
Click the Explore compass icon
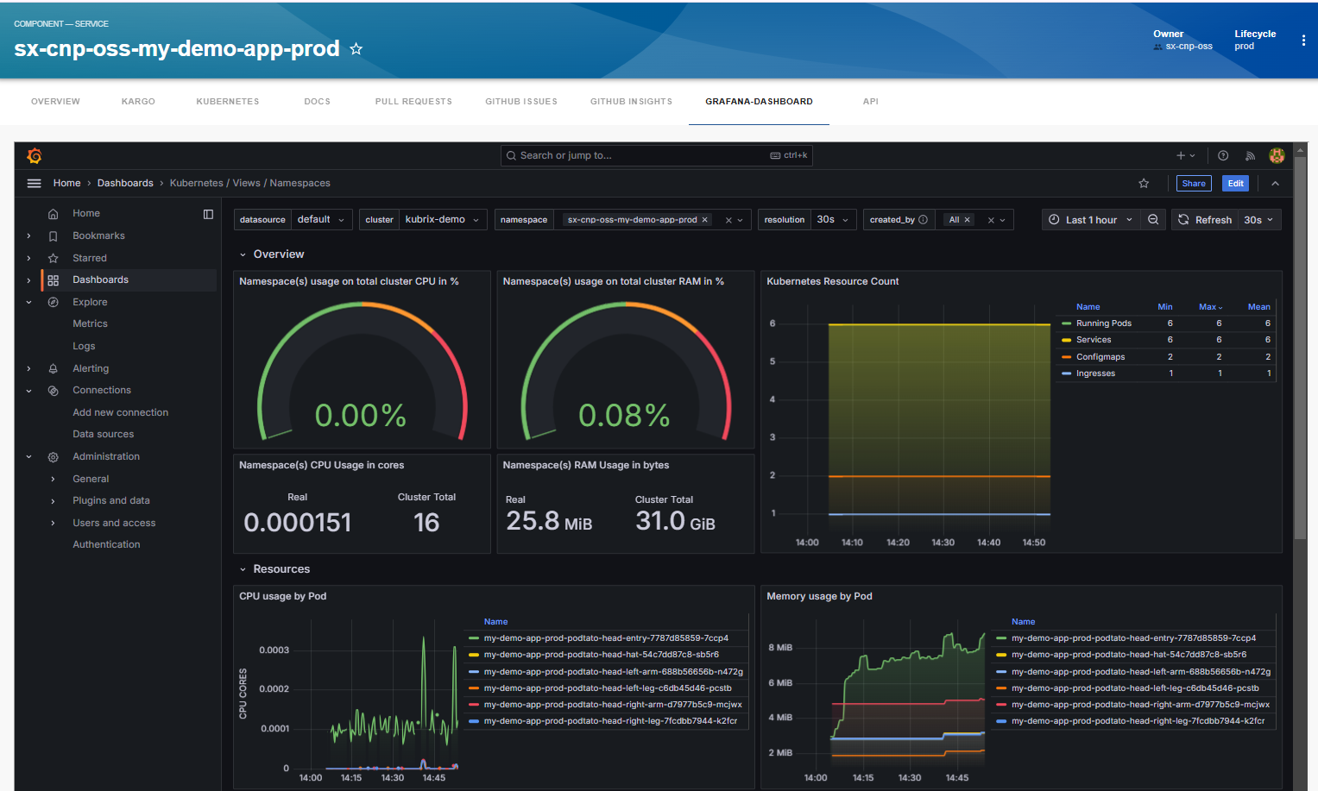coord(53,302)
